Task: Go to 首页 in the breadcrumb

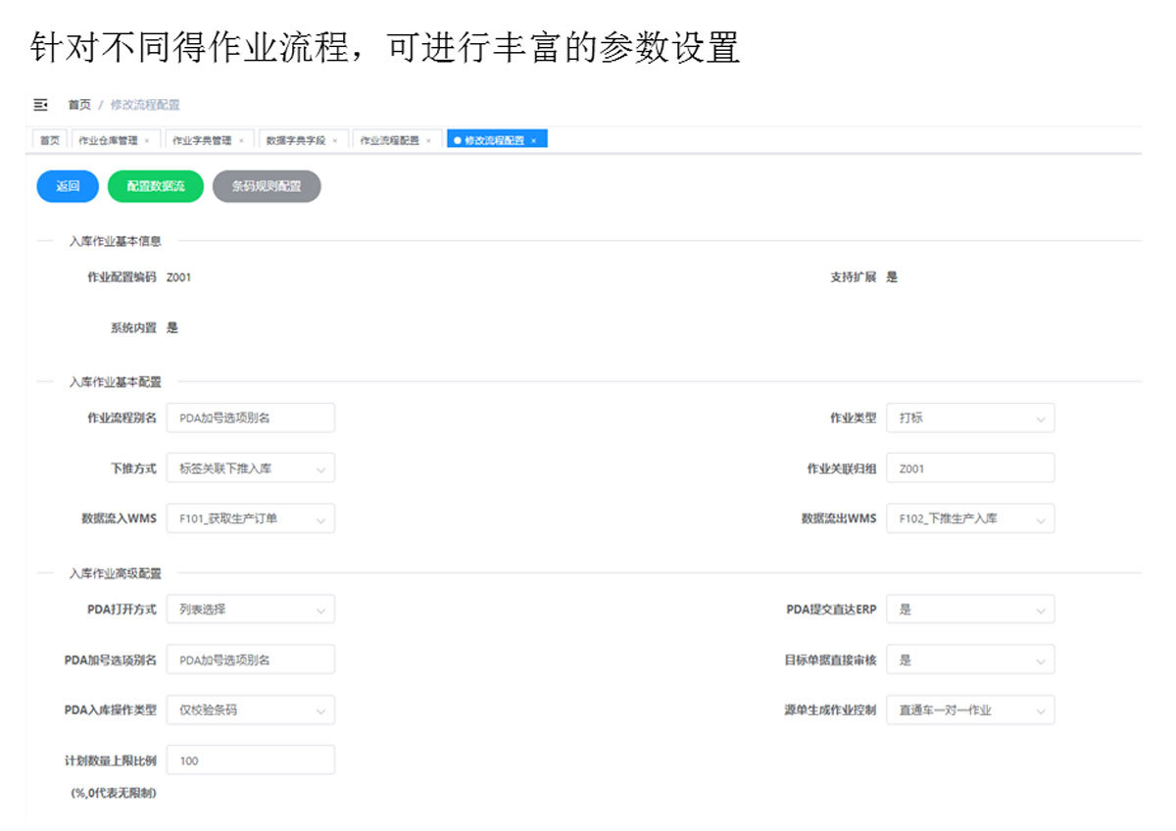Action: point(79,105)
